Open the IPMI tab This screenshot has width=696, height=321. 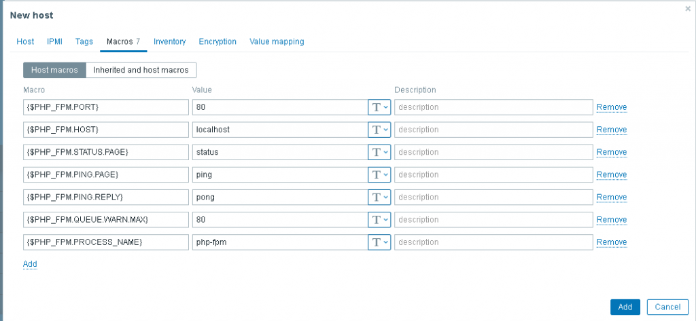[55, 41]
